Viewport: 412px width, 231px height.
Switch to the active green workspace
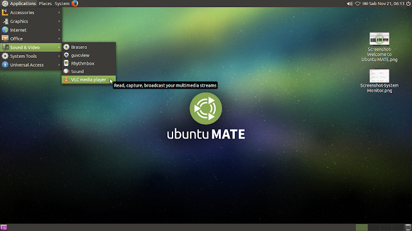(x=362, y=227)
